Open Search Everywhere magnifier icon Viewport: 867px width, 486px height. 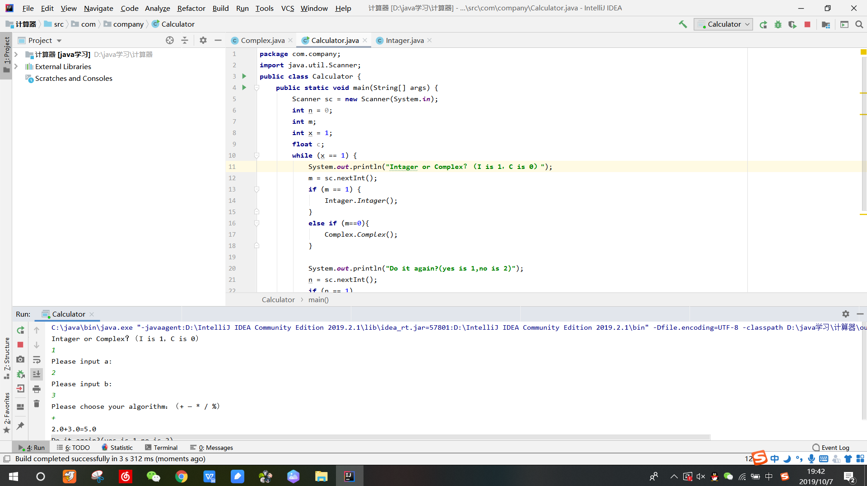point(859,24)
